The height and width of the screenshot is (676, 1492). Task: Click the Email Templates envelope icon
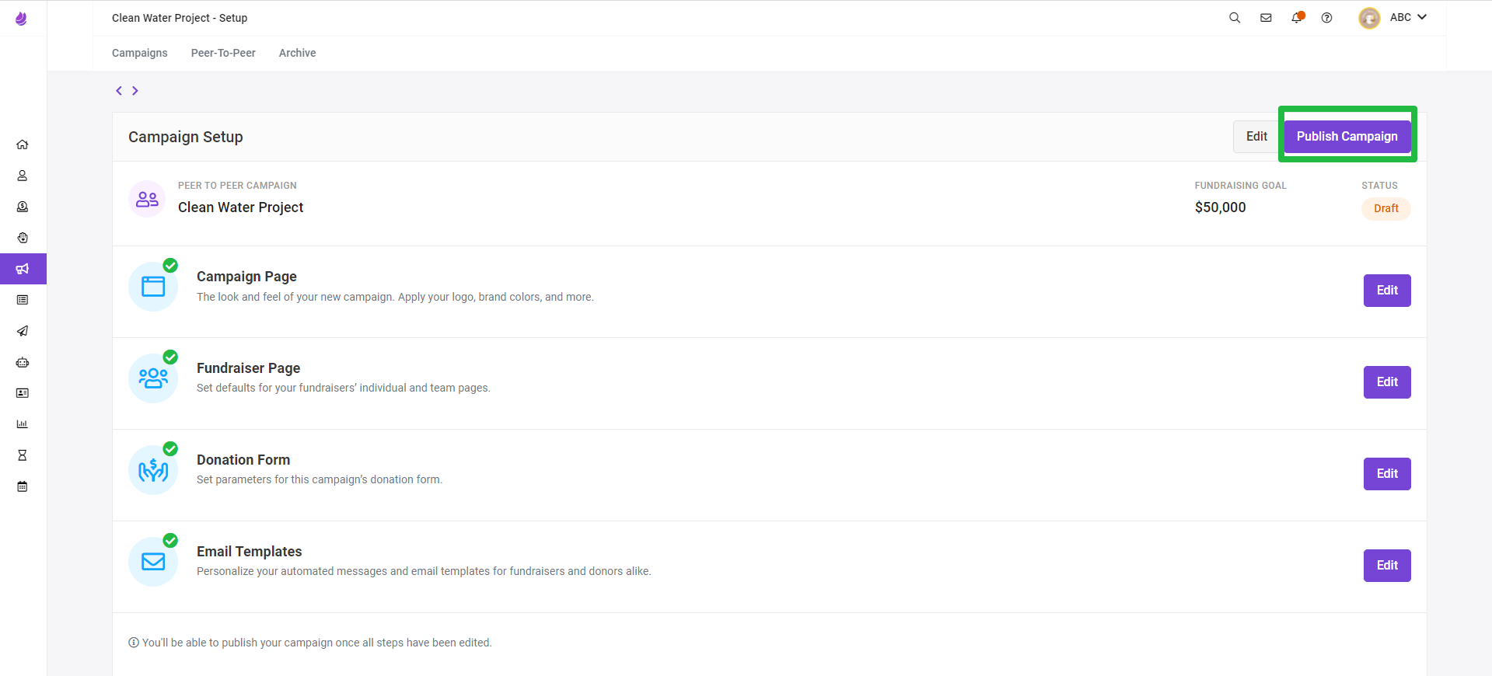click(153, 562)
